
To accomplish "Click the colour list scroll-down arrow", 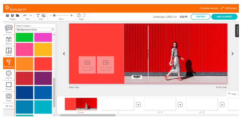I will tap(54, 115).
